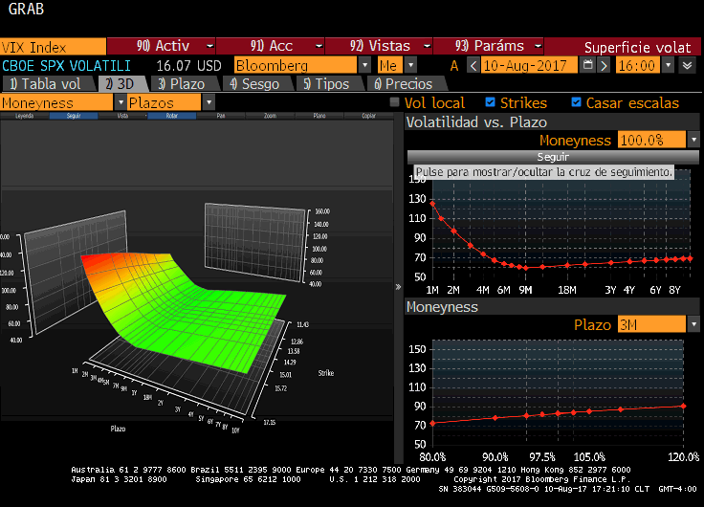Screen dimensions: 704x507
Task: Click the 1M data point on term chart
Action: [x=432, y=204]
